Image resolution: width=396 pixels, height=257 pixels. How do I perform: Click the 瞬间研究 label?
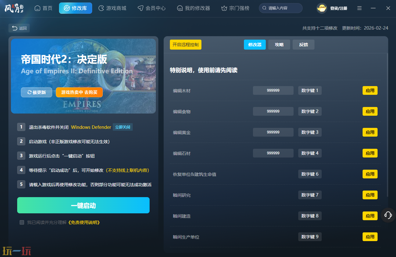[182, 195]
